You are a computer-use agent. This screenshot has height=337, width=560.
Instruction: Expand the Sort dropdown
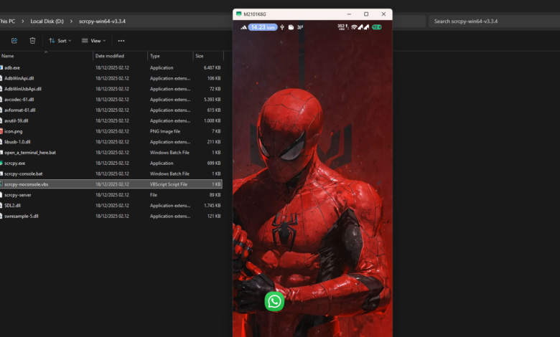tap(61, 41)
